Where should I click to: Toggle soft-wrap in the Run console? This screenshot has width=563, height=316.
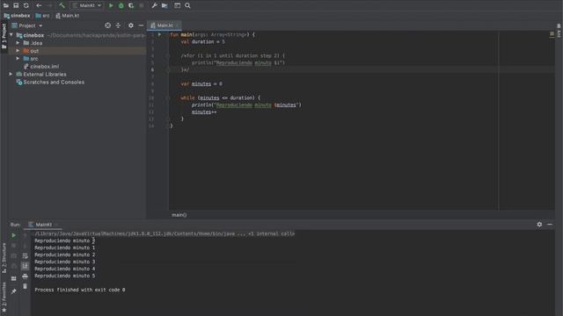[x=25, y=255]
